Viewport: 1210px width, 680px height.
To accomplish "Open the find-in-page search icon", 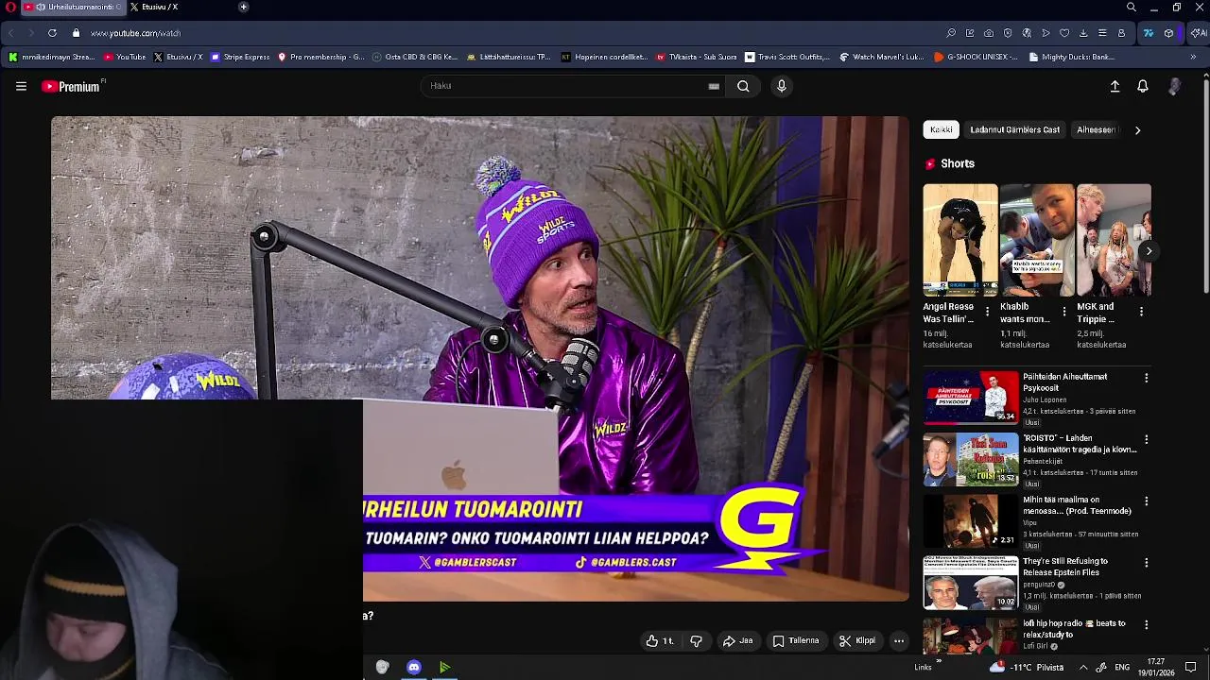I will coord(951,33).
